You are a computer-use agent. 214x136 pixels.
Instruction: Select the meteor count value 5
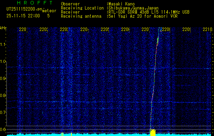48,16
